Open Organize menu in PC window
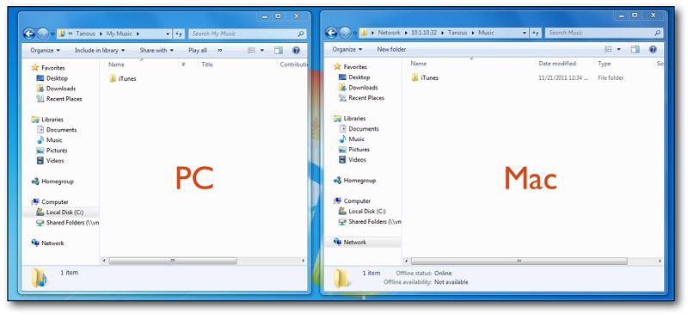Viewport: 688px width, 314px height. [x=46, y=51]
